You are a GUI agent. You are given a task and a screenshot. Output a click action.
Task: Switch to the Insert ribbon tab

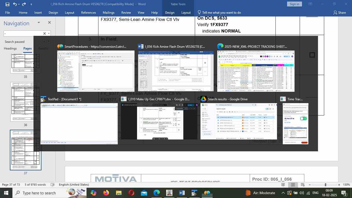coord(38,13)
